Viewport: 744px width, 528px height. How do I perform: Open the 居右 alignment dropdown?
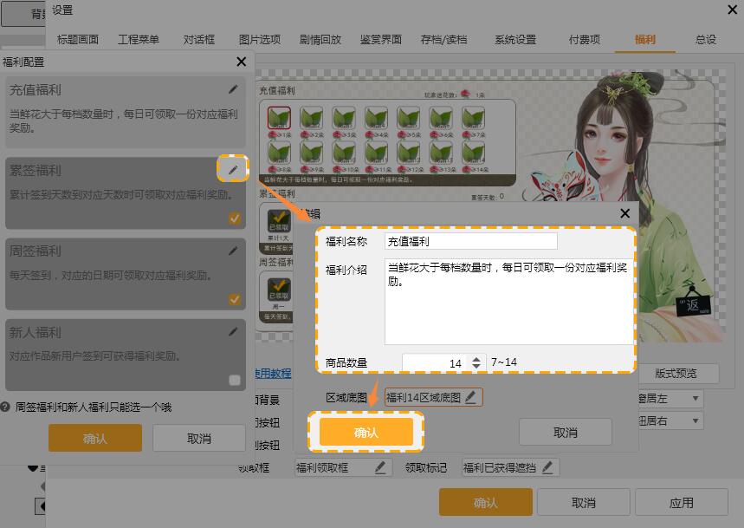point(695,420)
